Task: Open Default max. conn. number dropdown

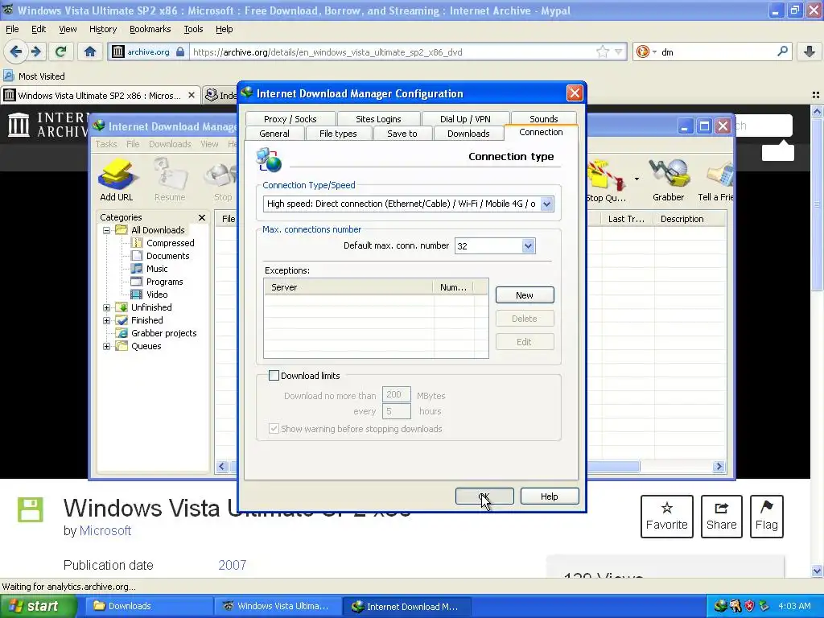Action: (x=528, y=245)
